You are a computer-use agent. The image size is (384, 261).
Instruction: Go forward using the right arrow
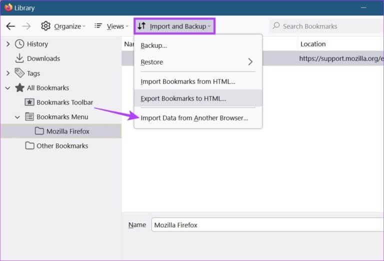[x=26, y=26]
